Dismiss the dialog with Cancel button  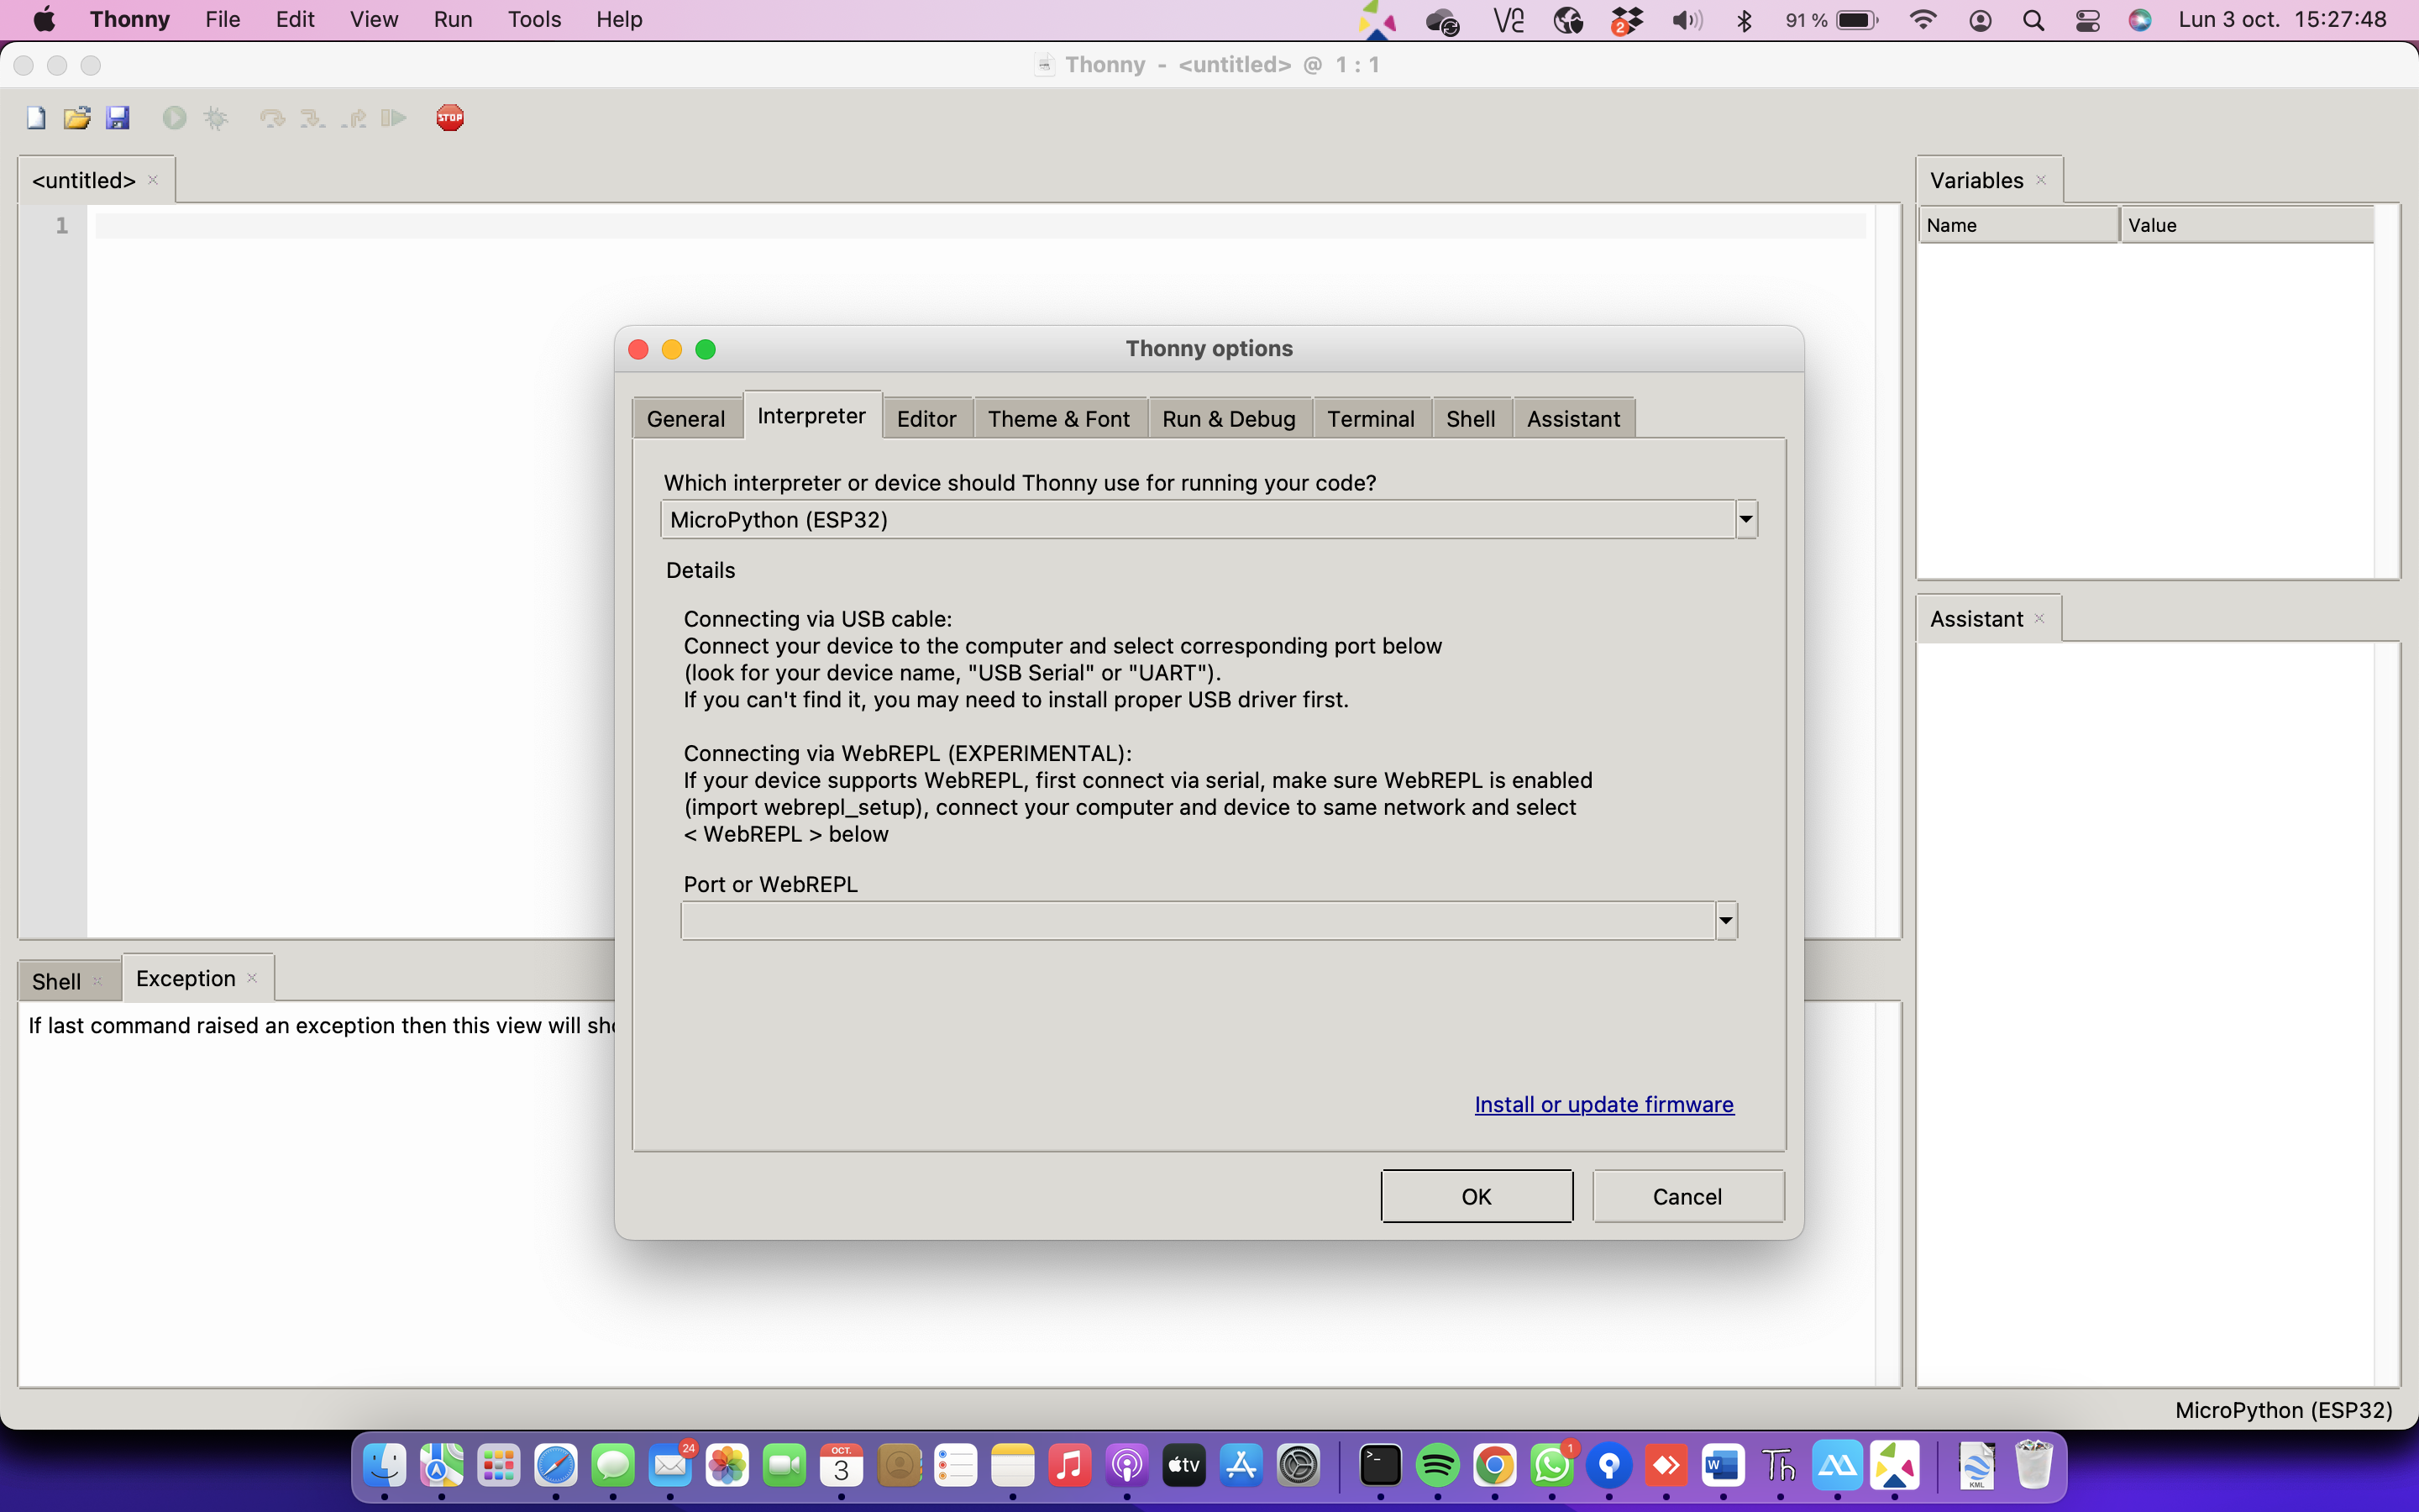(x=1687, y=1196)
